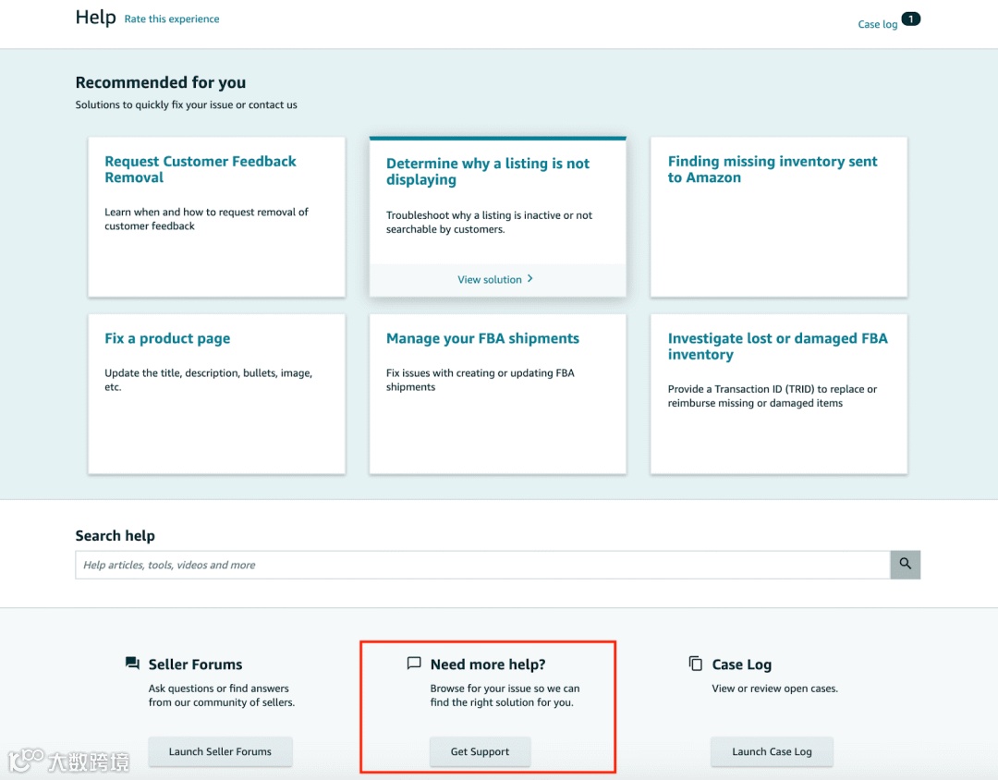Click the Seller Forums heading
The width and height of the screenshot is (998, 780).
pos(195,664)
